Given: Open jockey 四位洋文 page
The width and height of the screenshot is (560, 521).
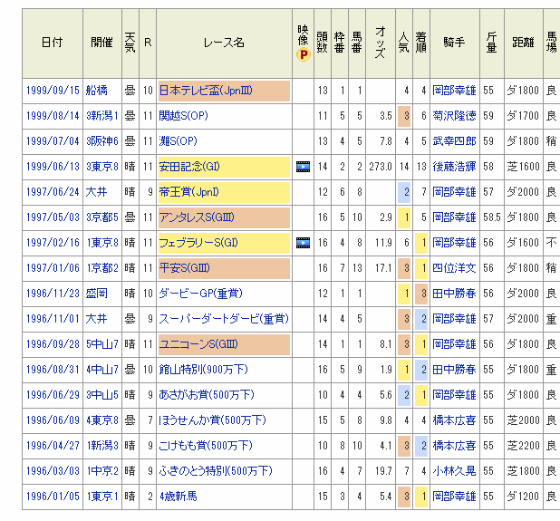Looking at the screenshot, I should click(454, 268).
